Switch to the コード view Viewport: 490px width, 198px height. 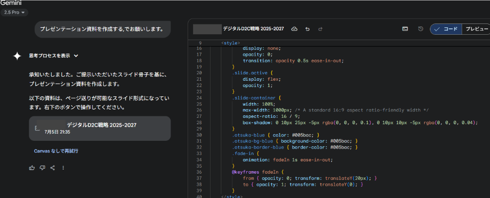tap(446, 29)
